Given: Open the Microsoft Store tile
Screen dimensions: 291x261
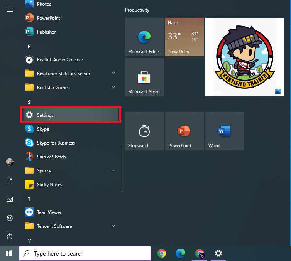Looking at the screenshot, I should (x=144, y=77).
